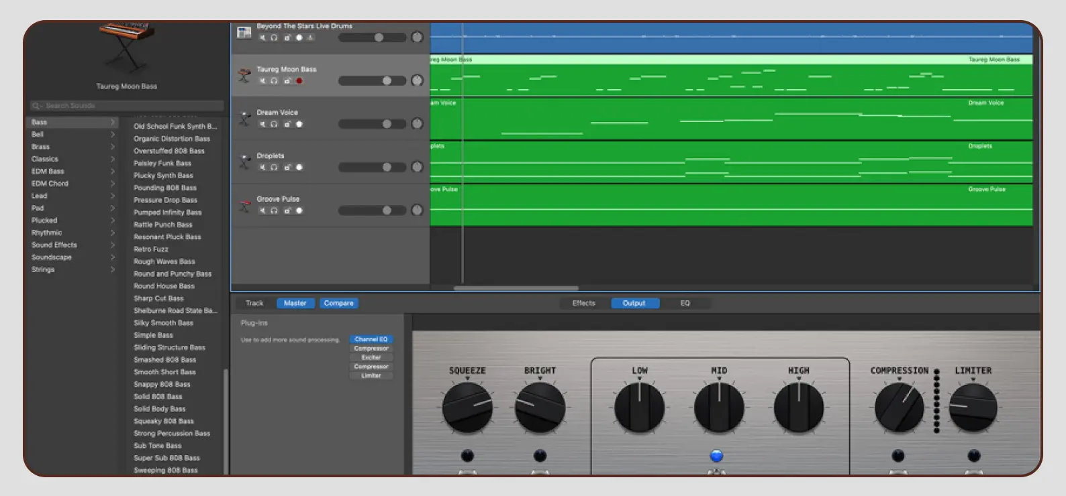Click the Taureg Moon Bass keyboard track icon
This screenshot has height=496, width=1066.
(x=244, y=76)
